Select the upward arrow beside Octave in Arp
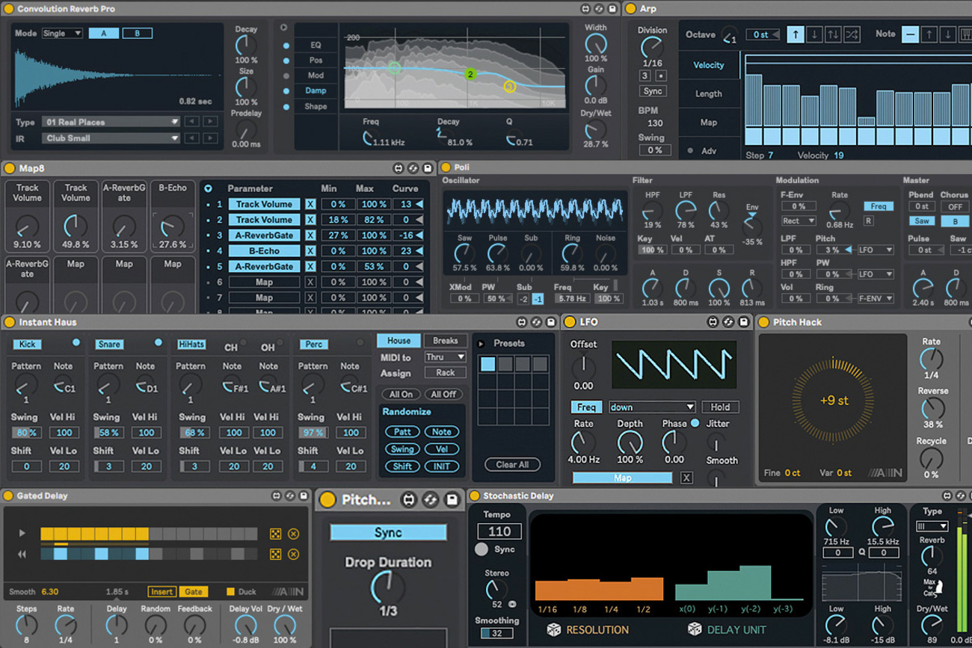The image size is (972, 648). coord(796,34)
